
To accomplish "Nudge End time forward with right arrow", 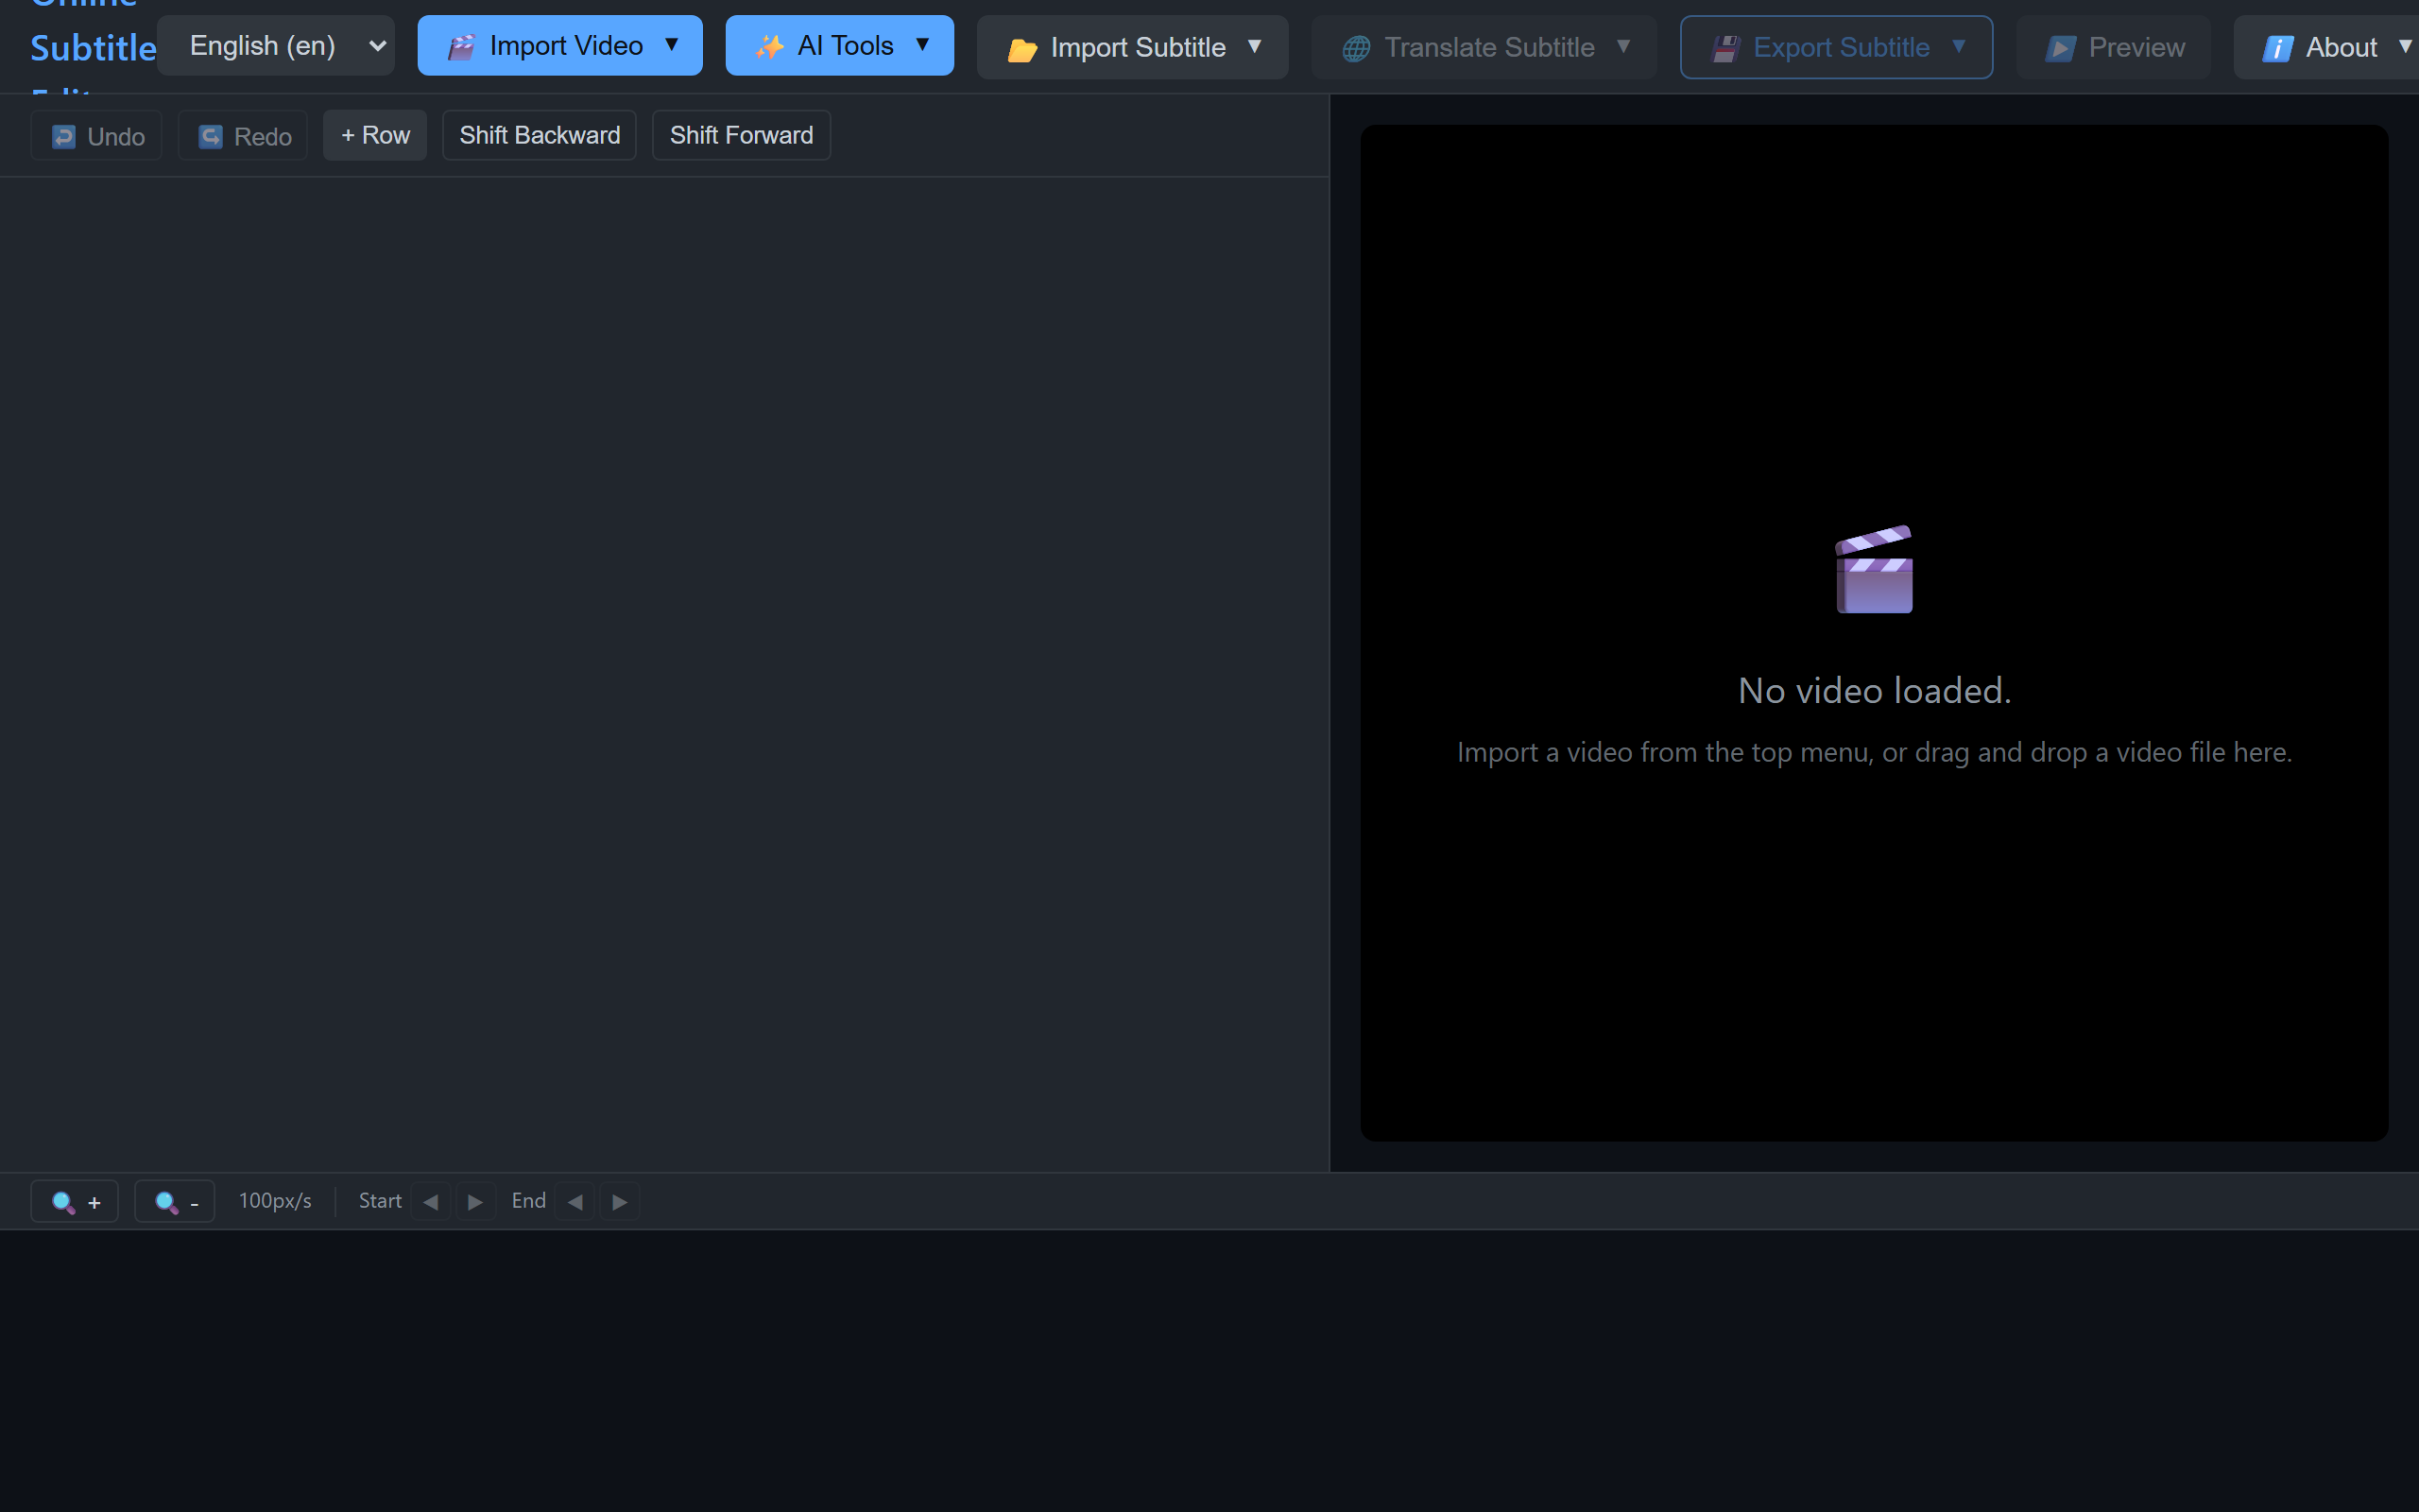I will 620,1201.
